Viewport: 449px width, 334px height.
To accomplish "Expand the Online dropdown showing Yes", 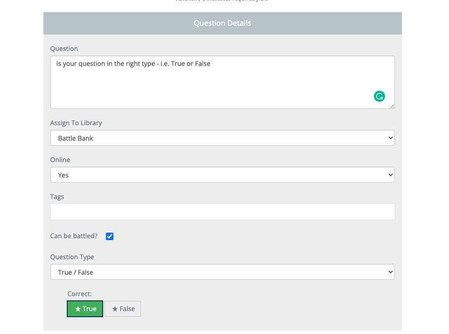I will 222,175.
